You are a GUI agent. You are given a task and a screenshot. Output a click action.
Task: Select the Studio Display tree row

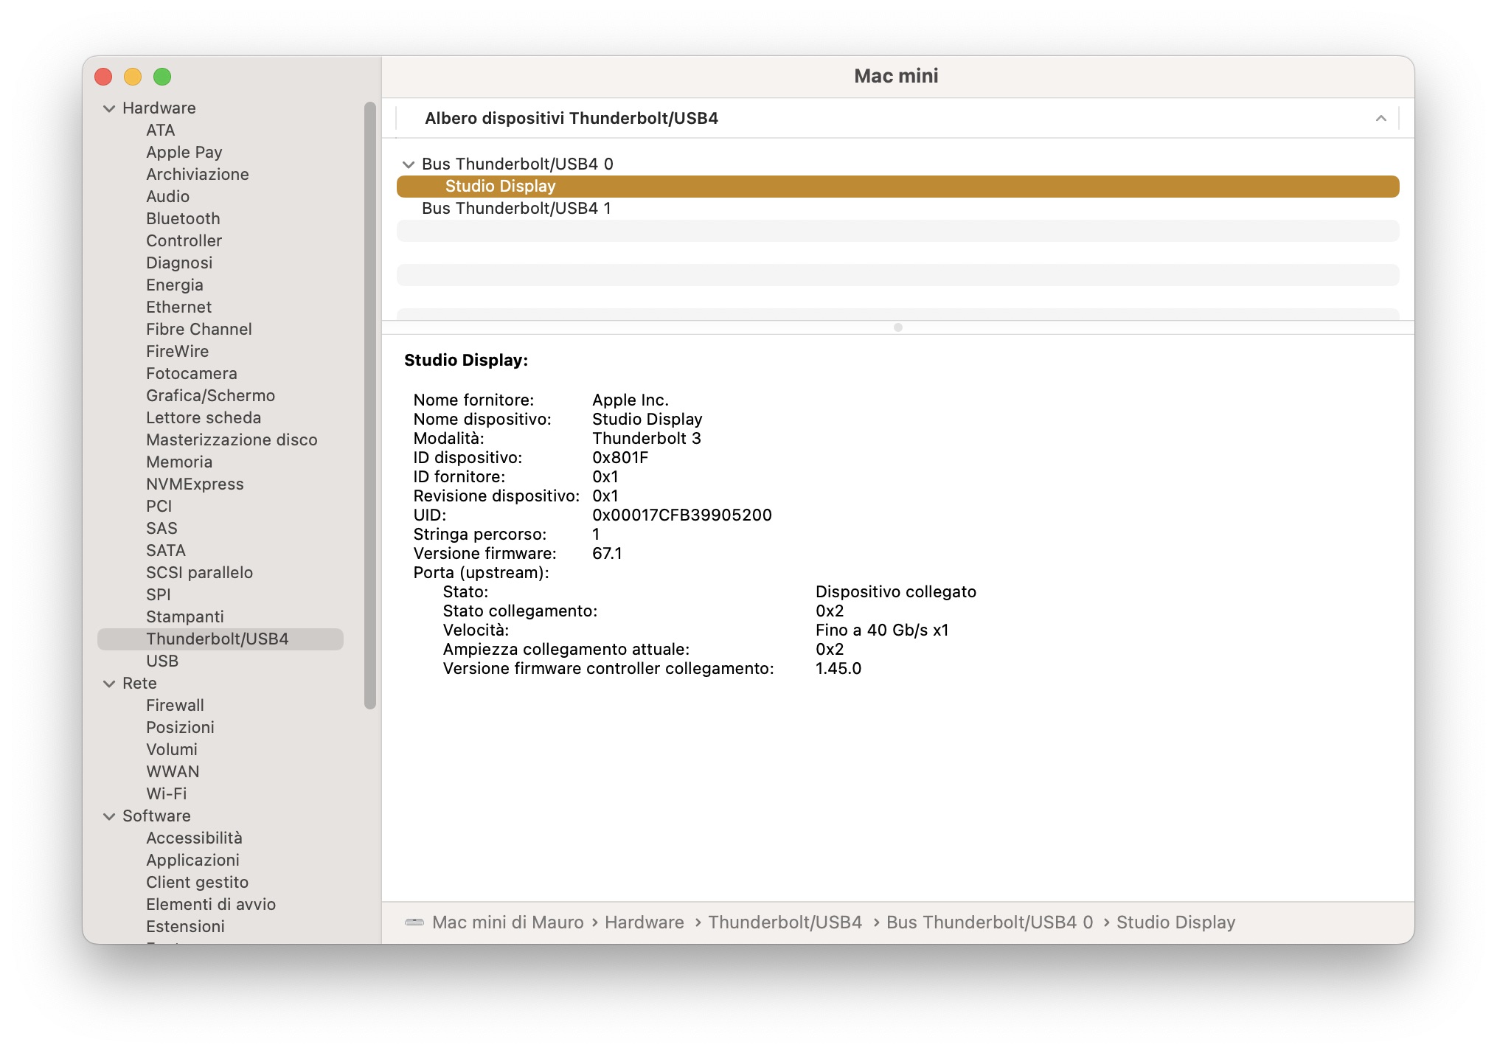point(500,187)
